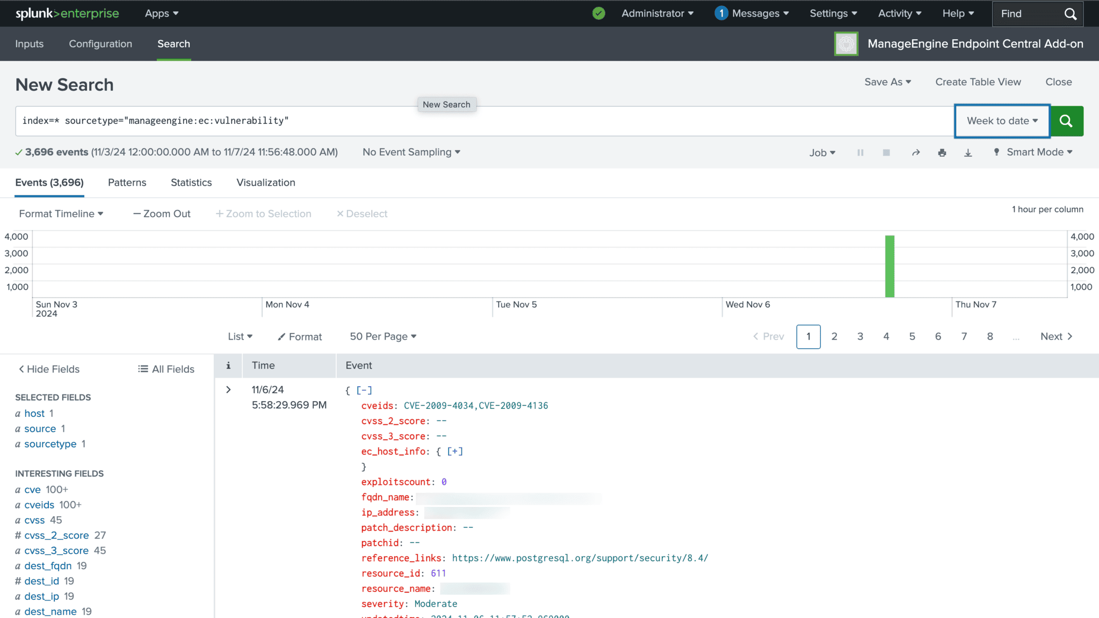This screenshot has width=1099, height=618.
Task: Open the 50 Per Page dropdown
Action: pyautogui.click(x=383, y=336)
